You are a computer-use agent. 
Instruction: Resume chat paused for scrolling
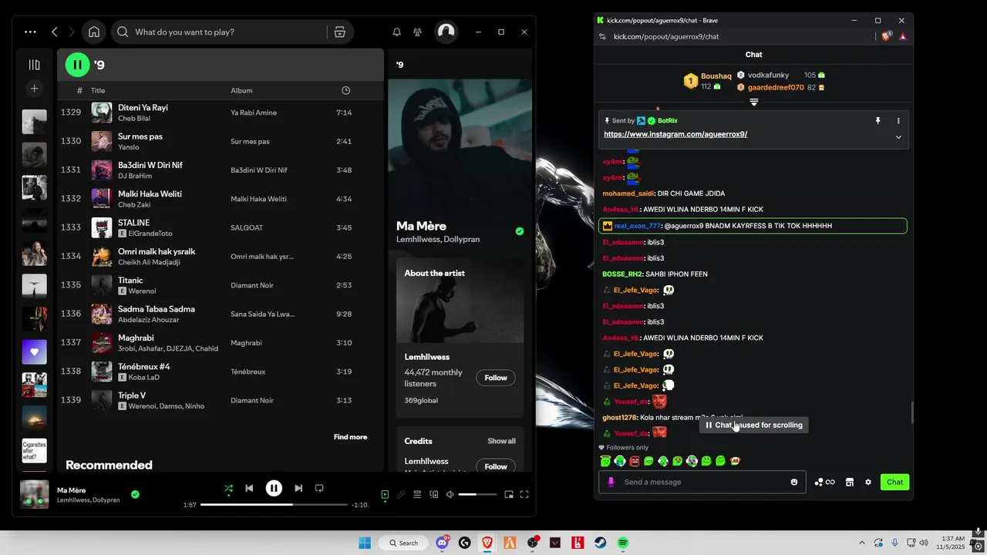click(753, 425)
